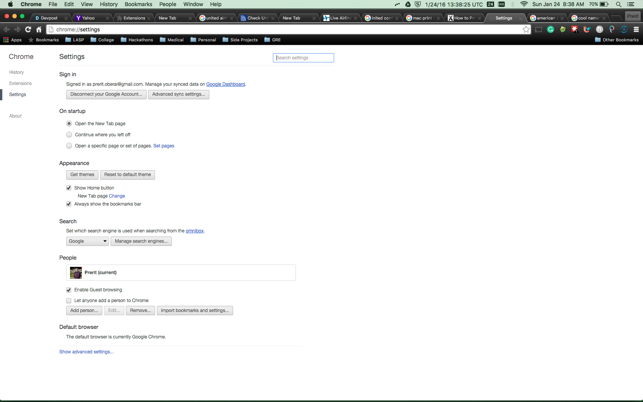Open the Other Bookmarks folder
This screenshot has width=643, height=402.
click(617, 40)
